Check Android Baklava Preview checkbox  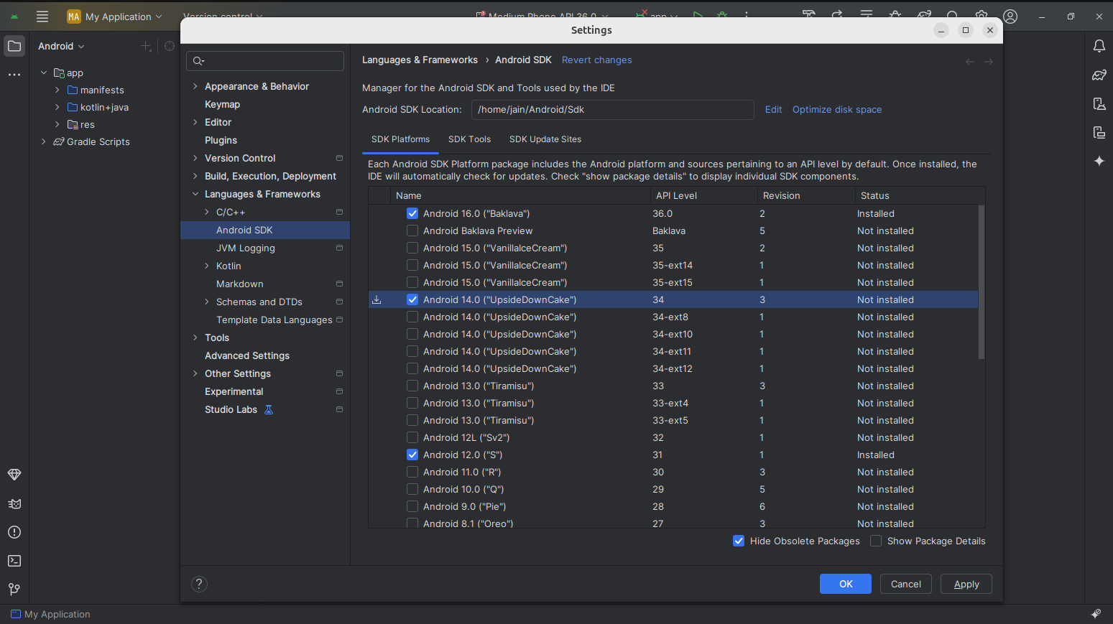tap(412, 230)
